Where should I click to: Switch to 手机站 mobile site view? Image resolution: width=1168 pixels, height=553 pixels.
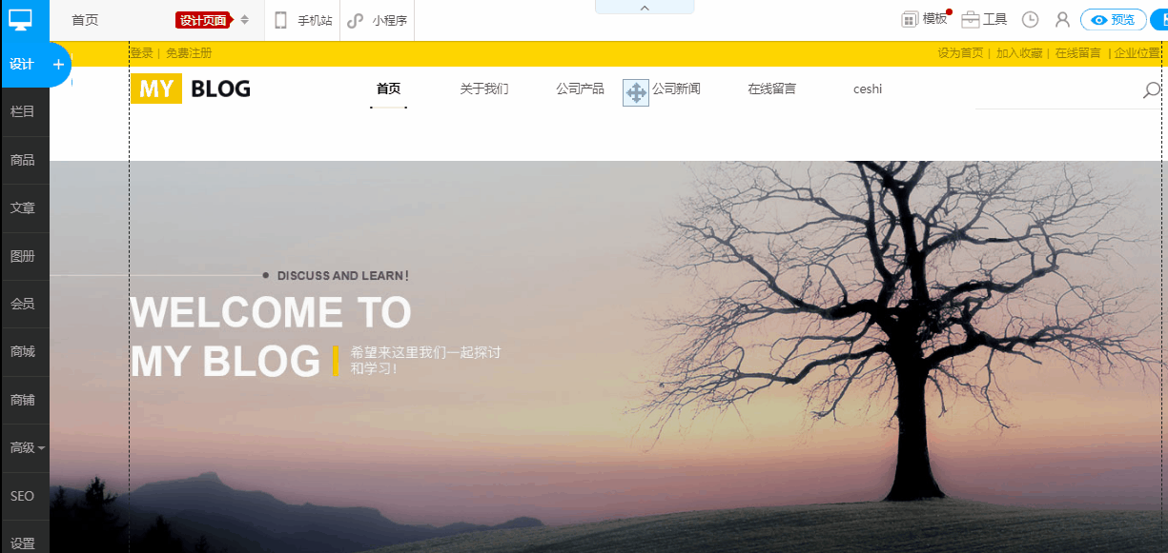303,20
